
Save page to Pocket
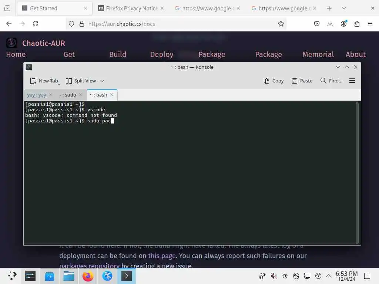coord(317,24)
